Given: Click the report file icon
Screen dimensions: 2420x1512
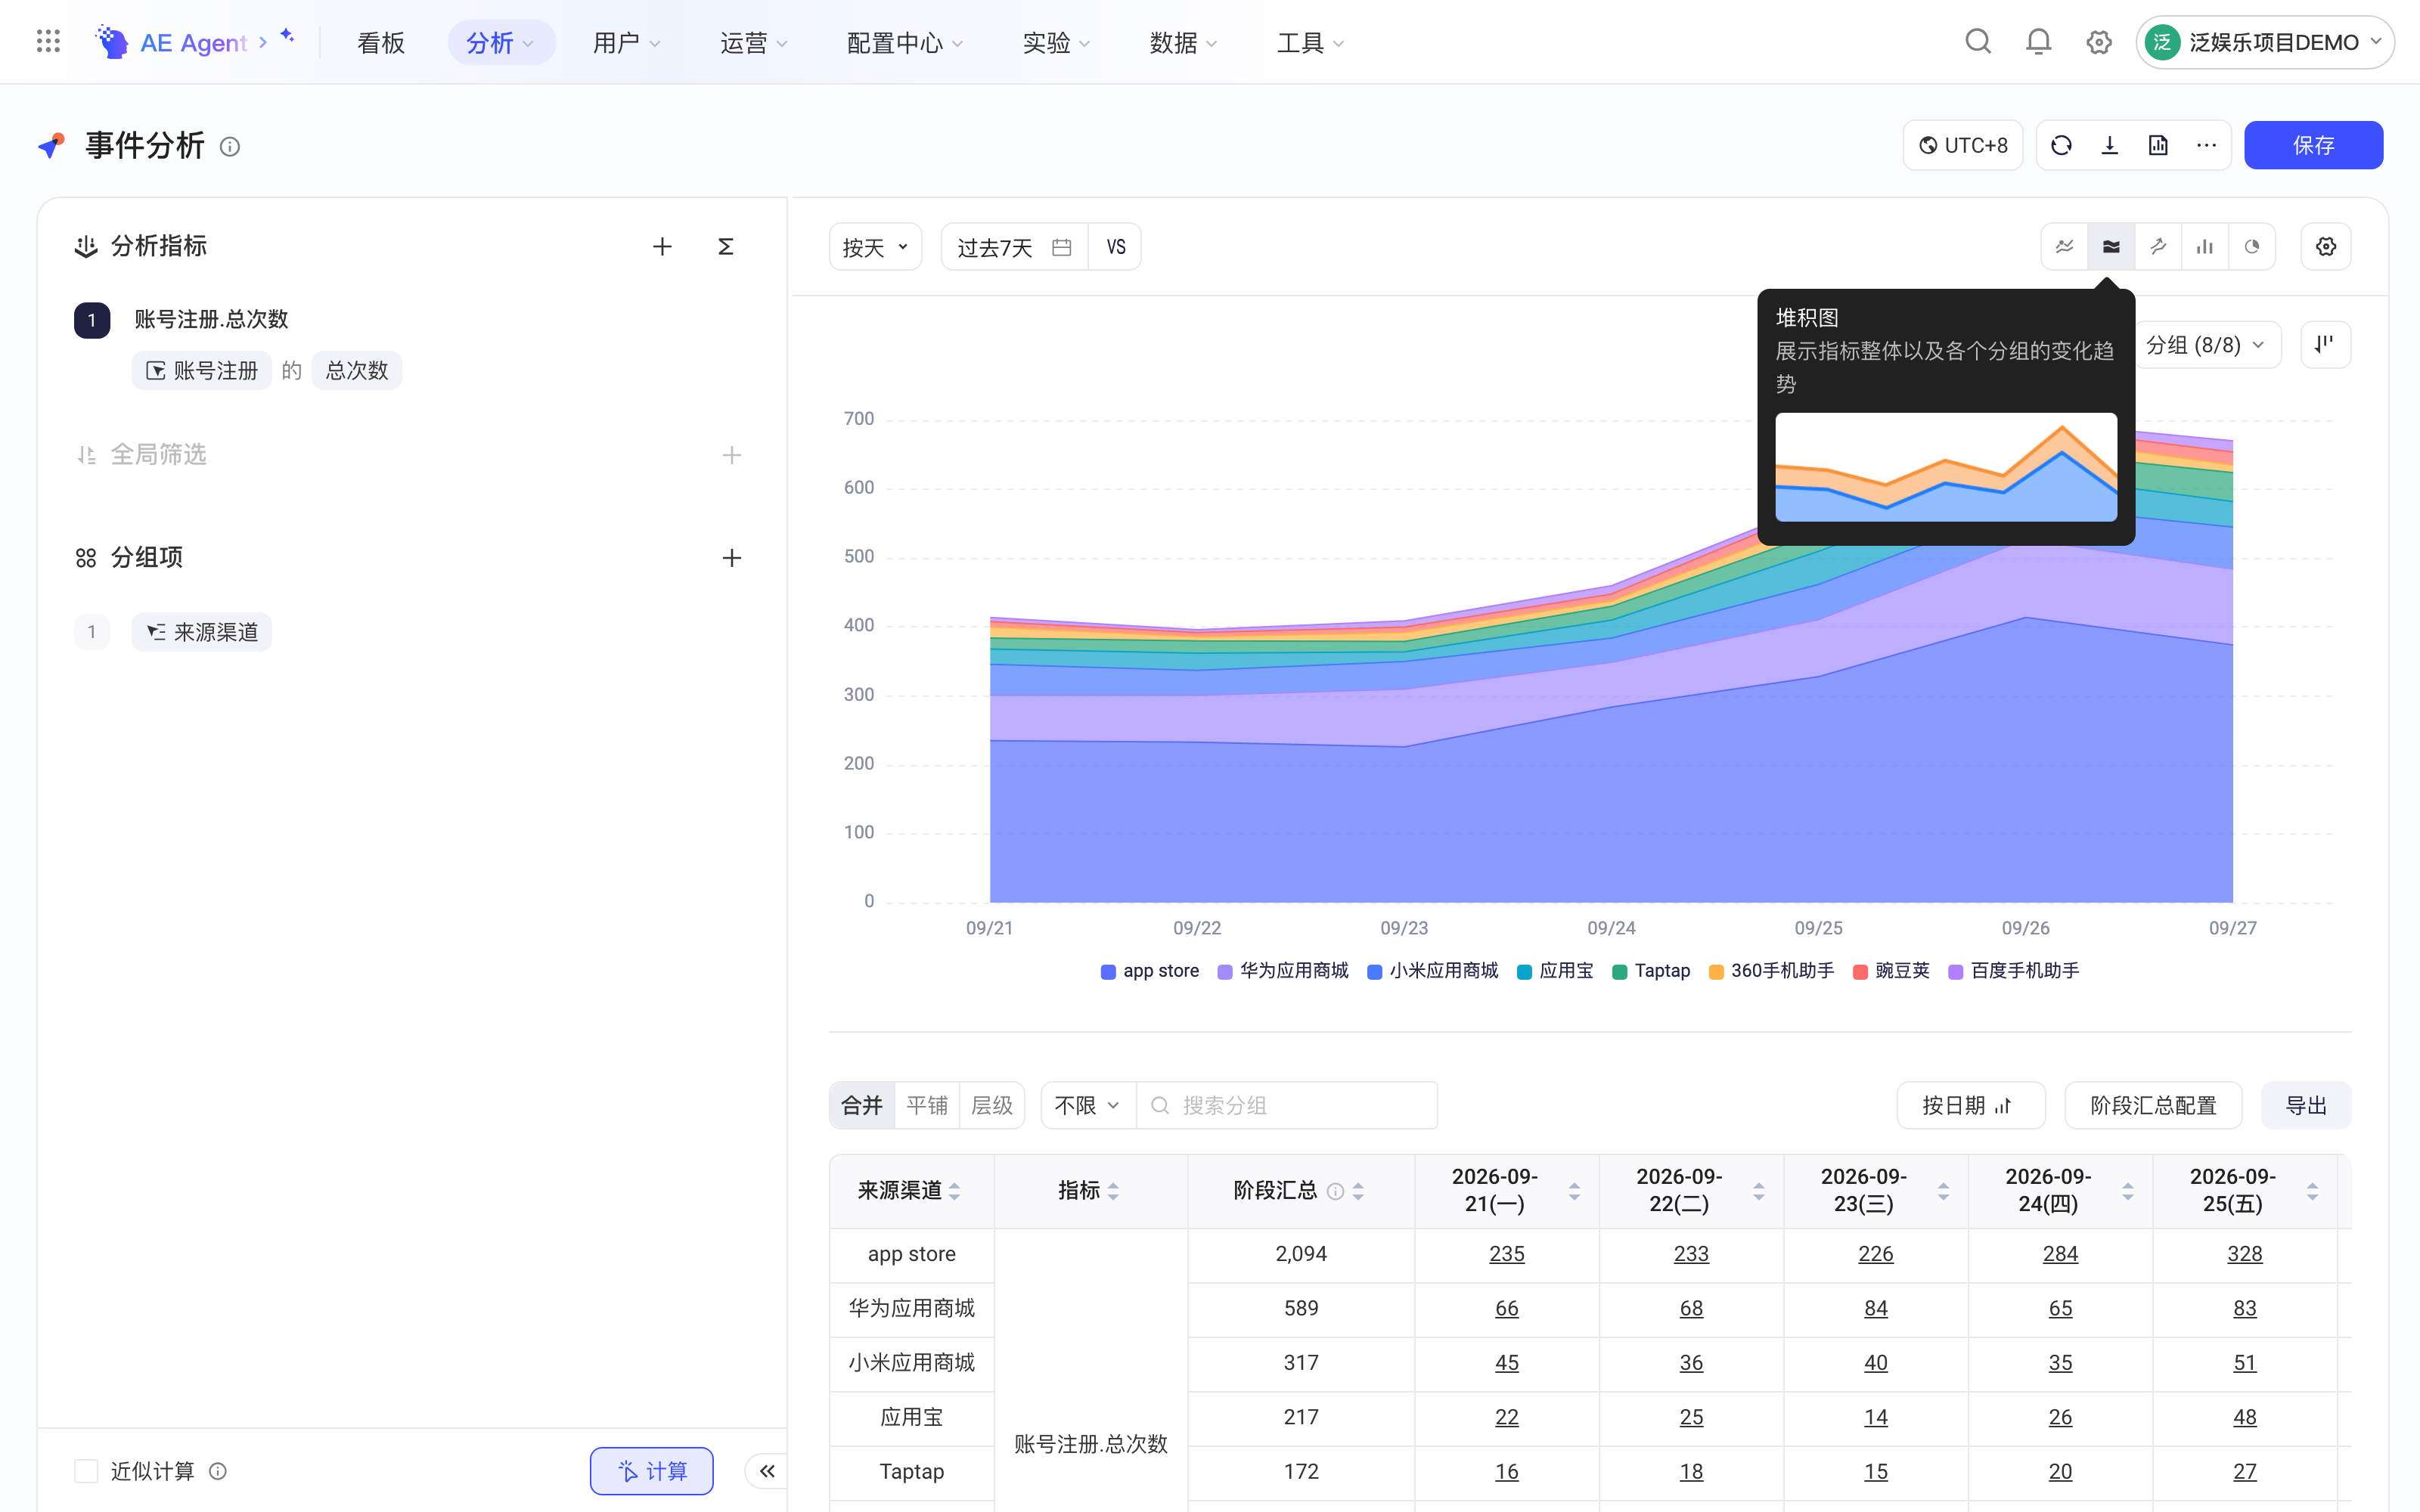Looking at the screenshot, I should point(2158,146).
